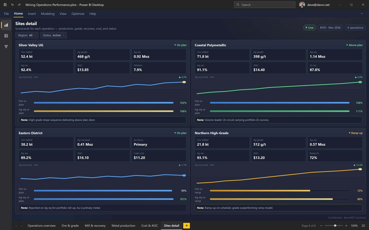The image size is (369, 230).
Task: Click the 87.8% Zn rec. value
Action: point(315,70)
